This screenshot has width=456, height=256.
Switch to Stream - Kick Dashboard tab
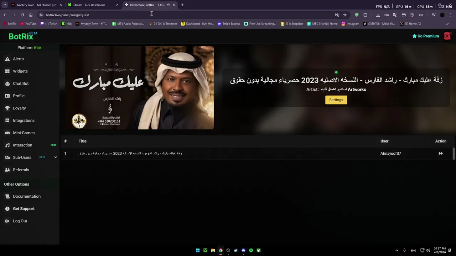click(x=93, y=5)
